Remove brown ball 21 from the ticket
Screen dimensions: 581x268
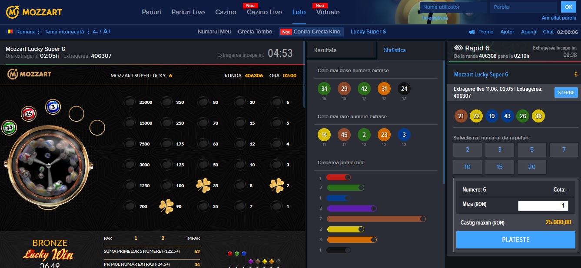tap(461, 116)
